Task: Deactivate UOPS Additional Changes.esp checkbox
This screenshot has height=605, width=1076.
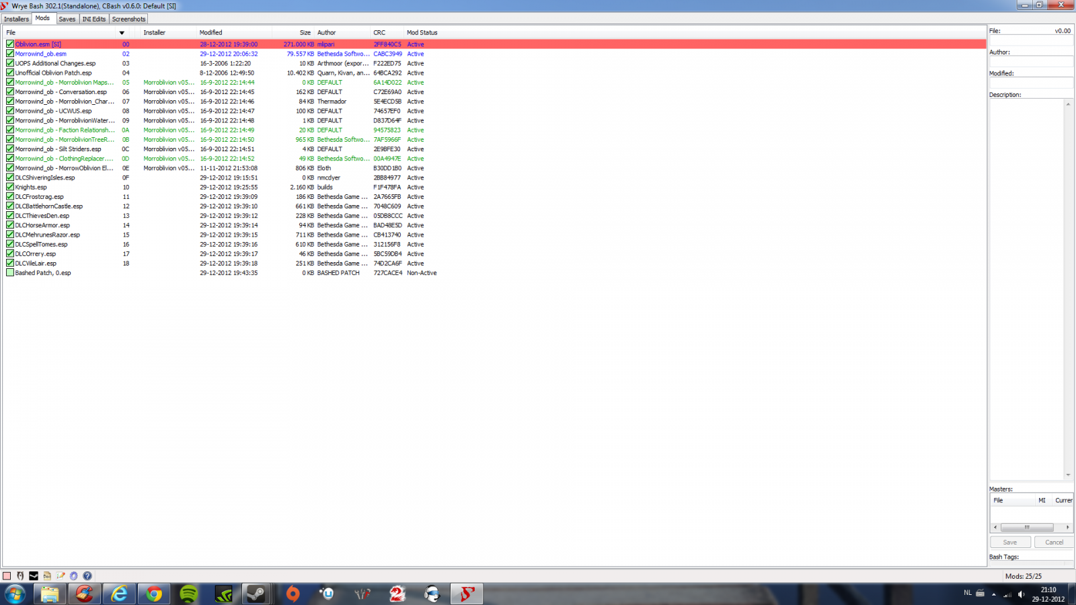Action: tap(10, 63)
